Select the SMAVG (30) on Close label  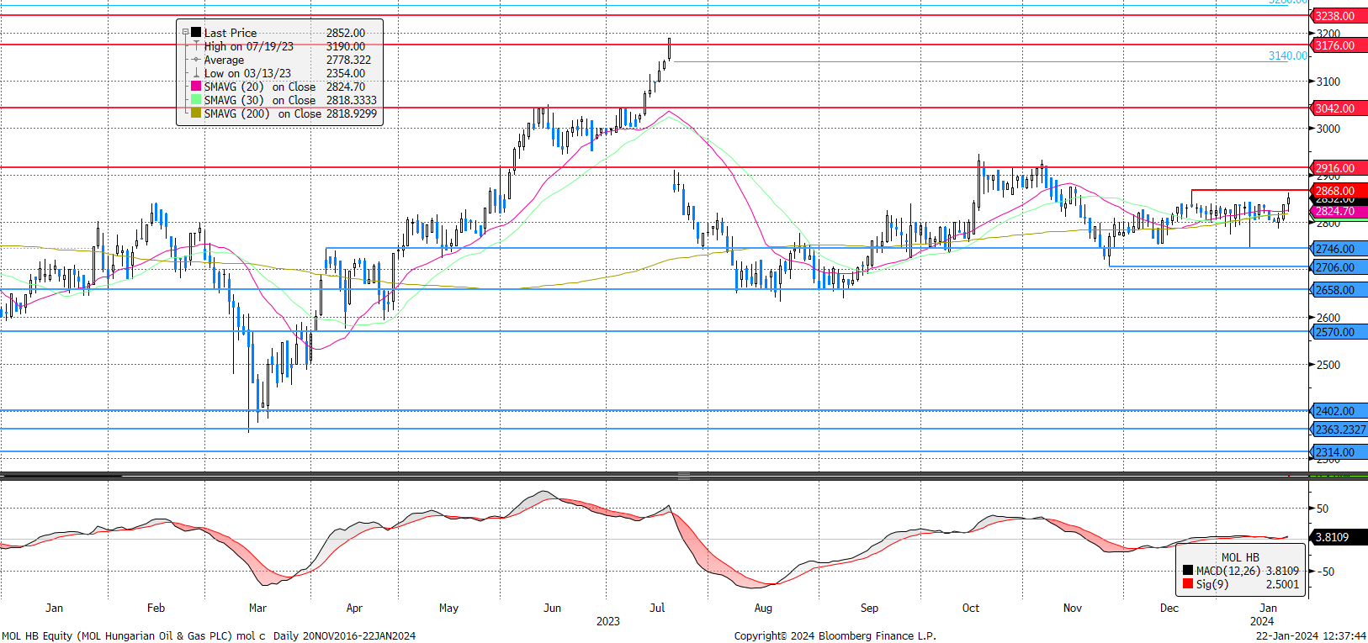(260, 100)
